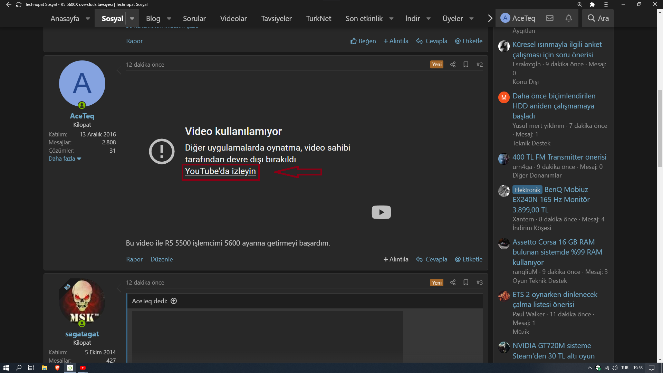
Task: Open YouTube app in Windows taskbar
Action: tap(83, 368)
